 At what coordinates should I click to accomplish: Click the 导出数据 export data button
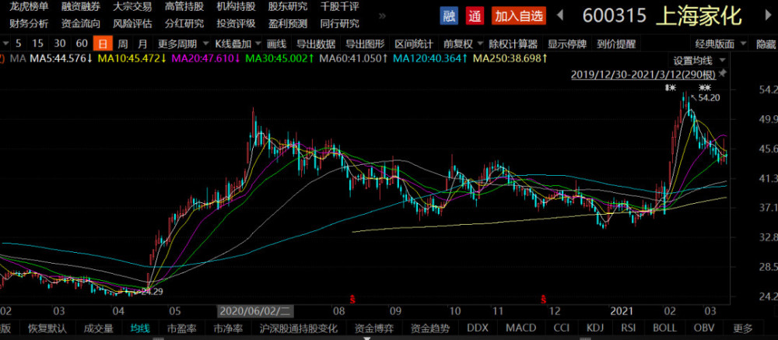(316, 44)
